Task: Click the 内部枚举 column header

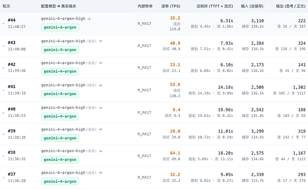Action: 145,6
